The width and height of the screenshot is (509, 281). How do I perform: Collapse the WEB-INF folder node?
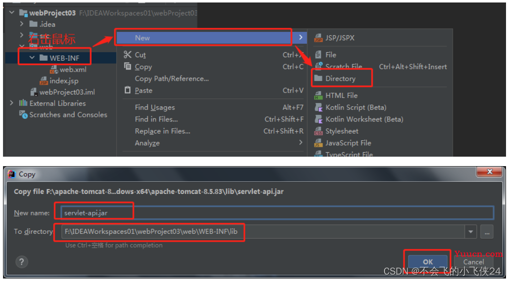pyautogui.click(x=32, y=58)
